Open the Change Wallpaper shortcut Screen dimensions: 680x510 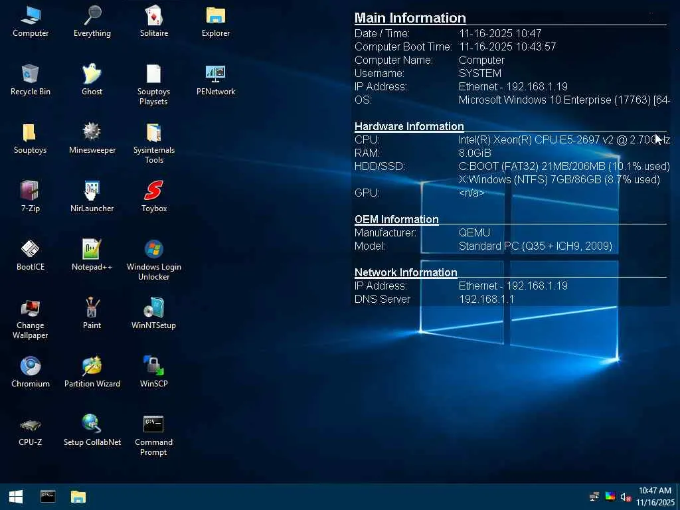point(31,319)
